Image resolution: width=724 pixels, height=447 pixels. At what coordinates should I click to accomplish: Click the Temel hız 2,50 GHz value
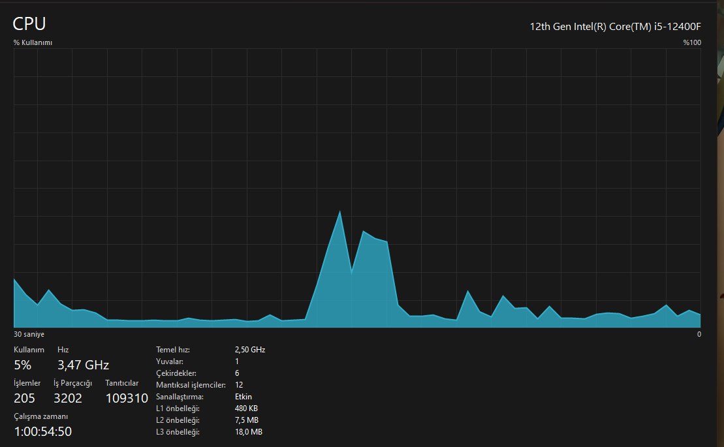250,350
